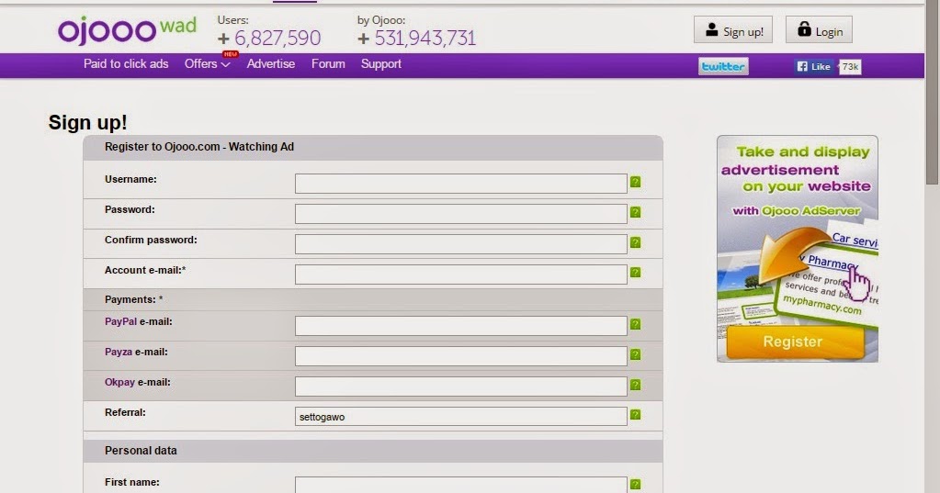Click the Ojooo wad logo
Image resolution: width=940 pixels, height=493 pixels.
[127, 30]
